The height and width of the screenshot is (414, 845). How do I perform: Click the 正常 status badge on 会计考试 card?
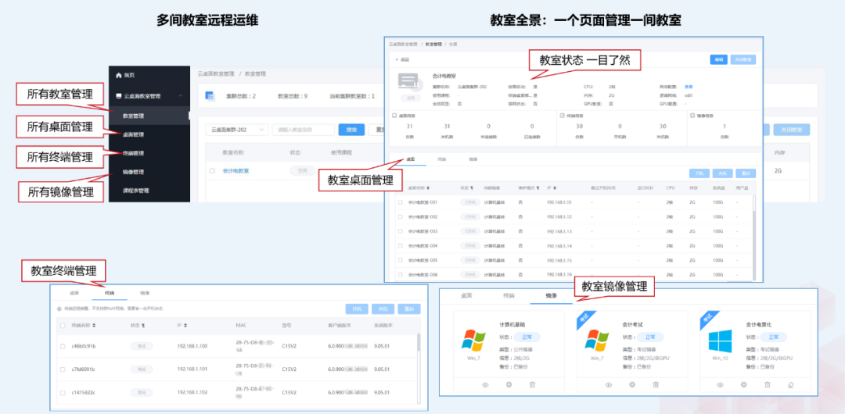click(650, 337)
